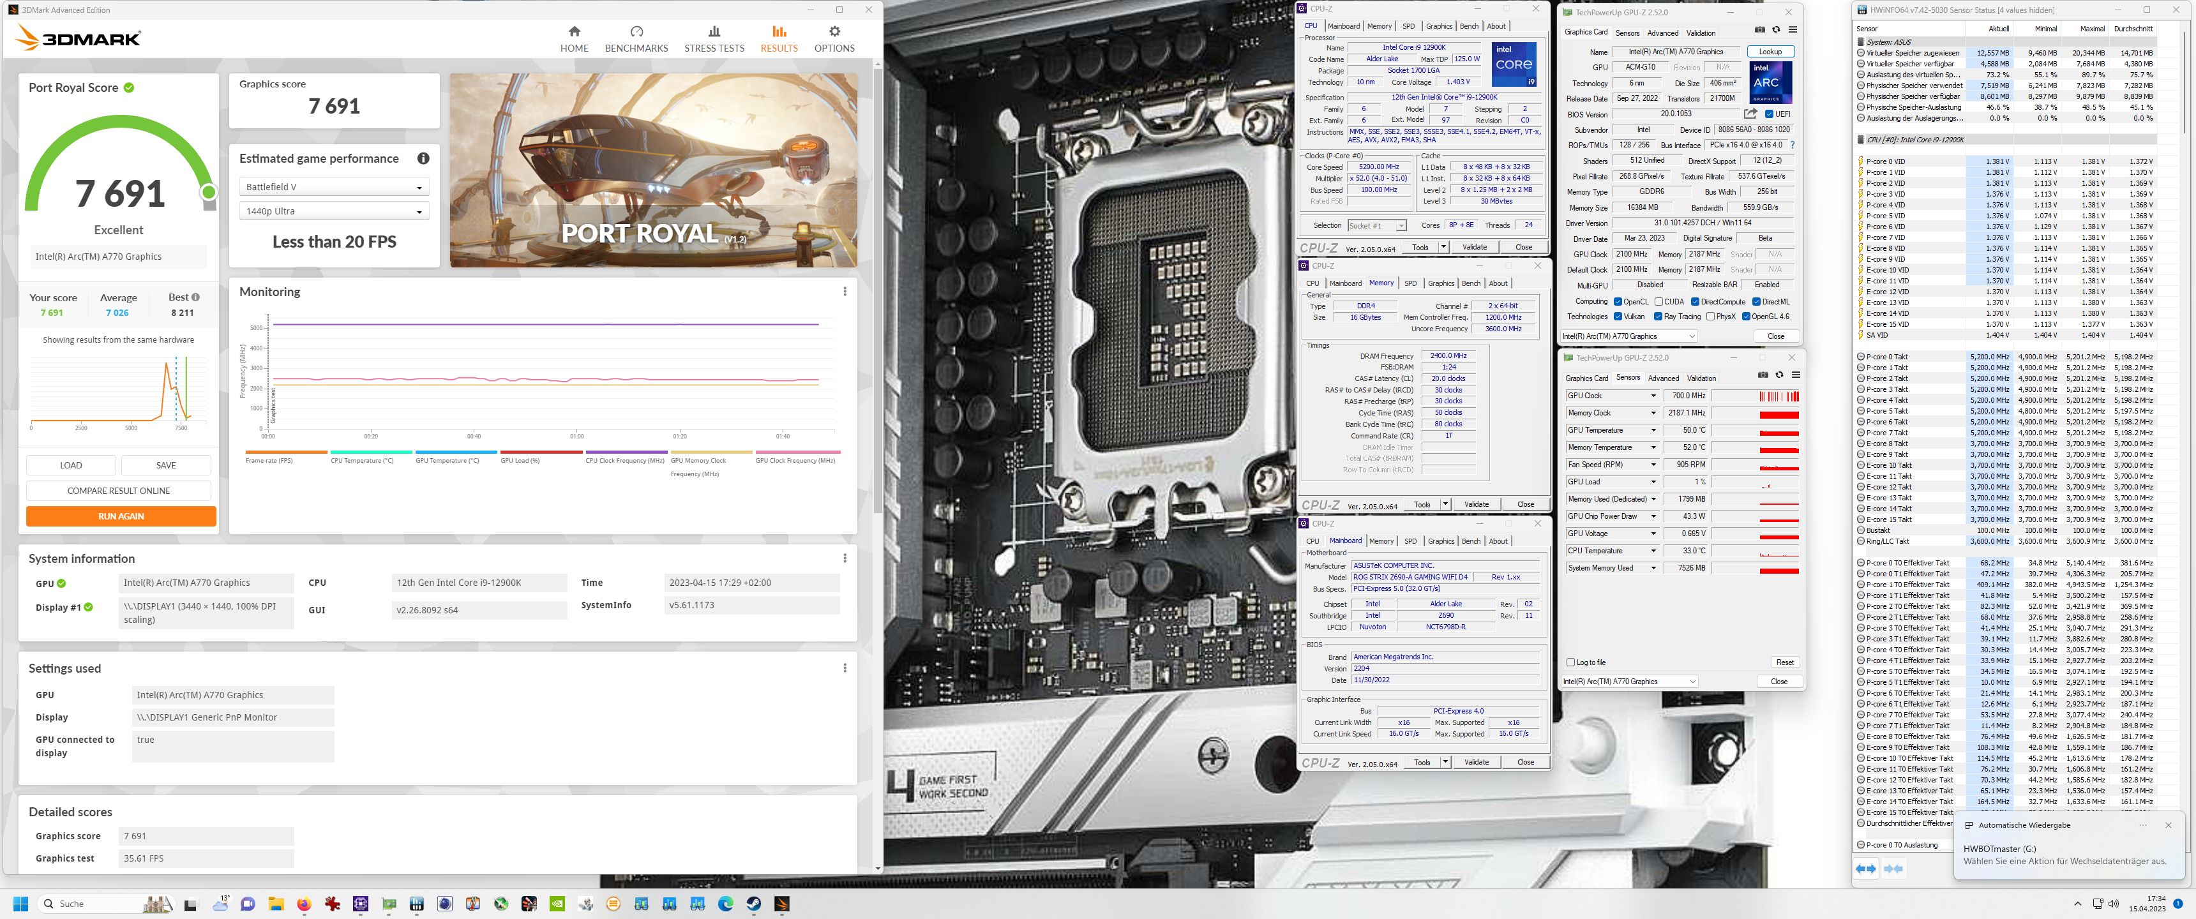Open the 1440p Ultra resolution dropdown

(334, 211)
